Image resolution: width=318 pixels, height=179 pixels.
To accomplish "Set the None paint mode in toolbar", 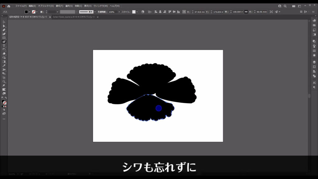I will (x=6, y=106).
